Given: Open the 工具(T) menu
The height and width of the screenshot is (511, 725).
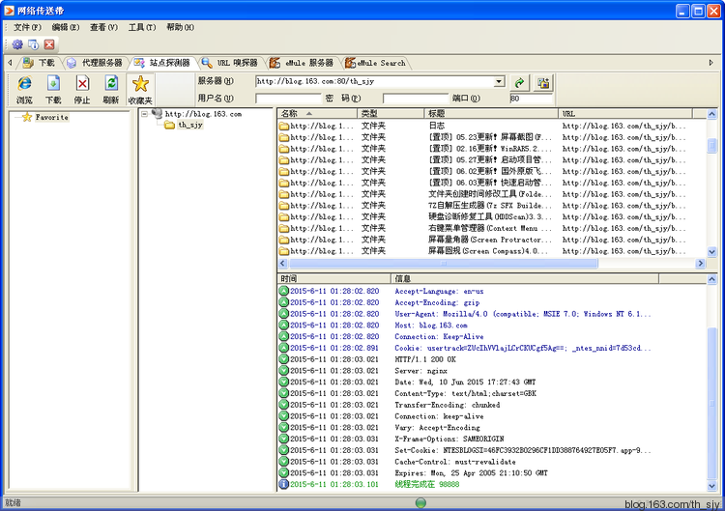Looking at the screenshot, I should pyautogui.click(x=142, y=27).
